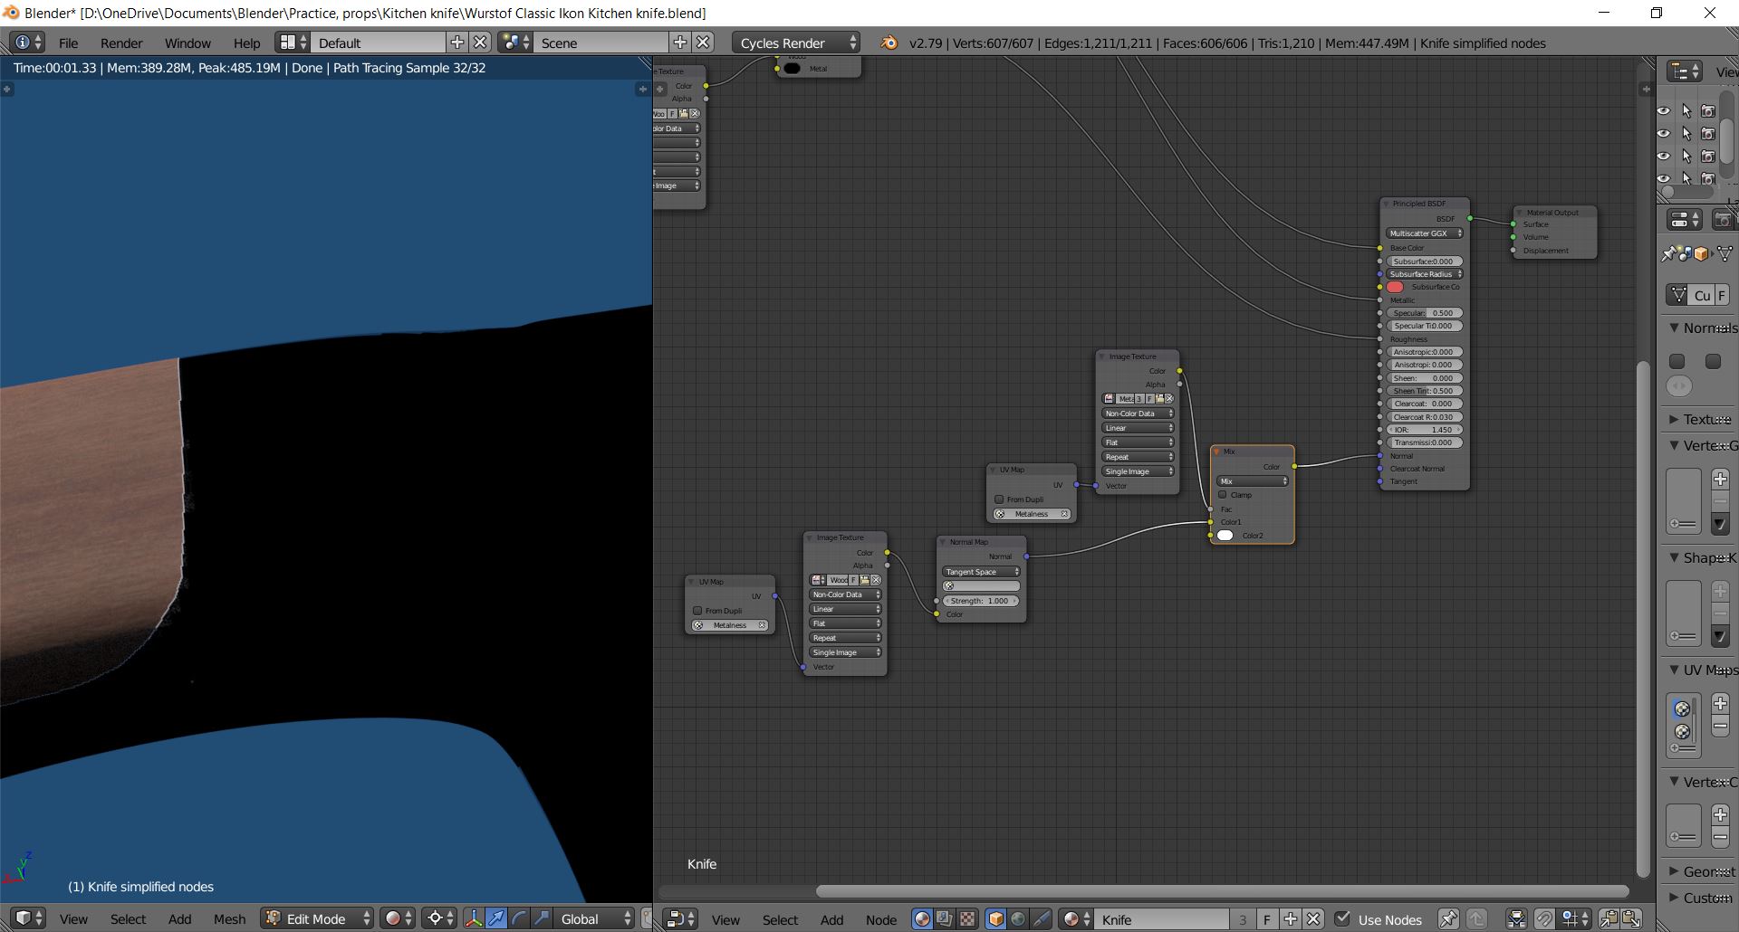Open the outliner editor type selector
The width and height of the screenshot is (1739, 932).
(x=1685, y=71)
